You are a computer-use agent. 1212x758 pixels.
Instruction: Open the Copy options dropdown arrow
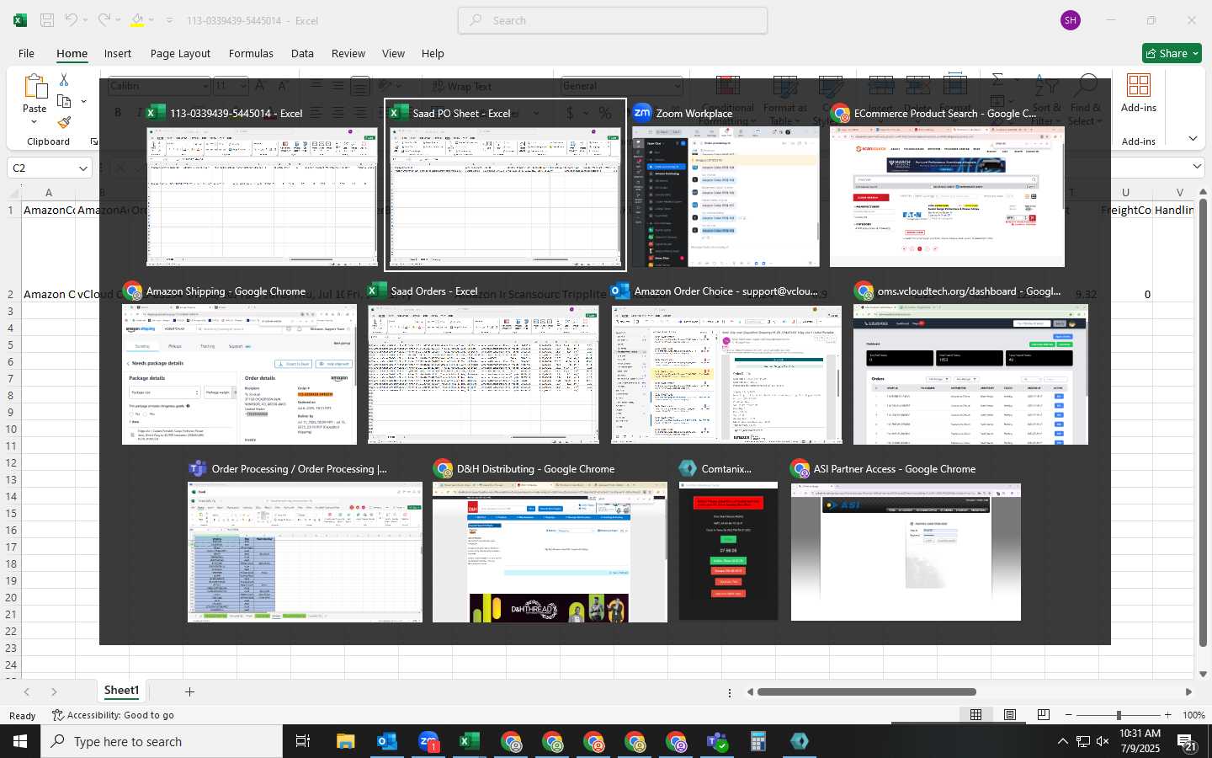point(83,102)
